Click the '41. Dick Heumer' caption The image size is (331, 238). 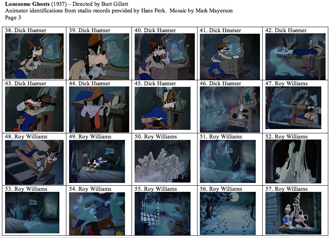pos(220,30)
